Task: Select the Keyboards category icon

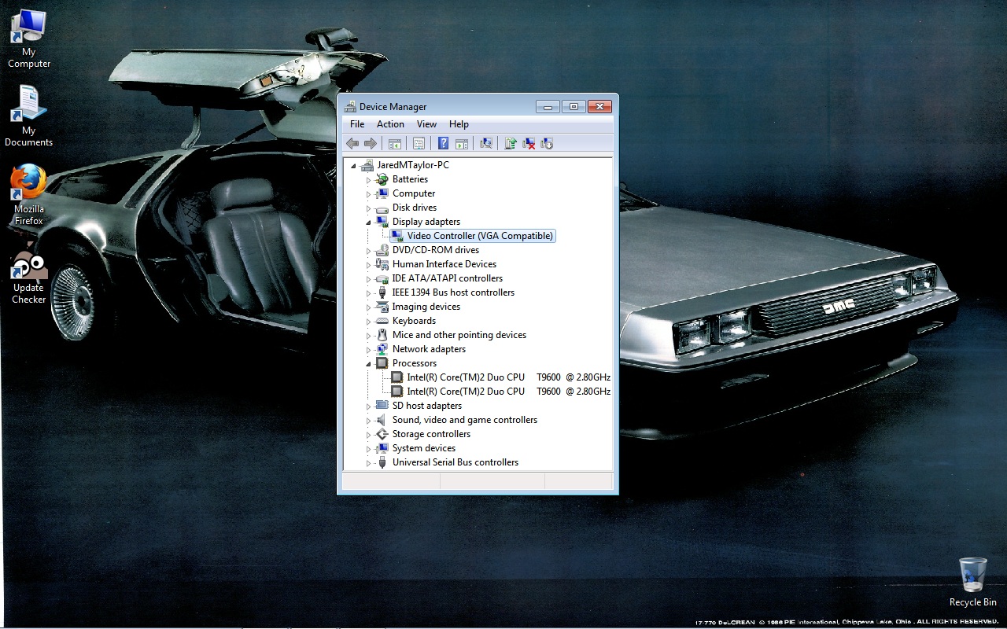Action: [x=382, y=321]
